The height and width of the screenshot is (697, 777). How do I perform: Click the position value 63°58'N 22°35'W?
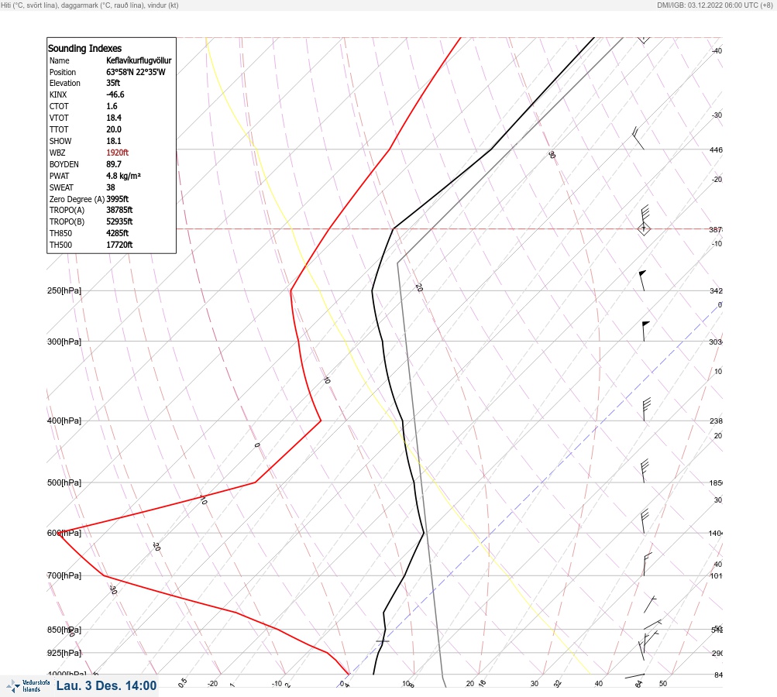click(x=136, y=72)
